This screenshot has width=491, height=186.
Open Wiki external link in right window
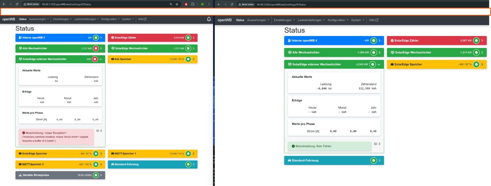tap(374, 20)
